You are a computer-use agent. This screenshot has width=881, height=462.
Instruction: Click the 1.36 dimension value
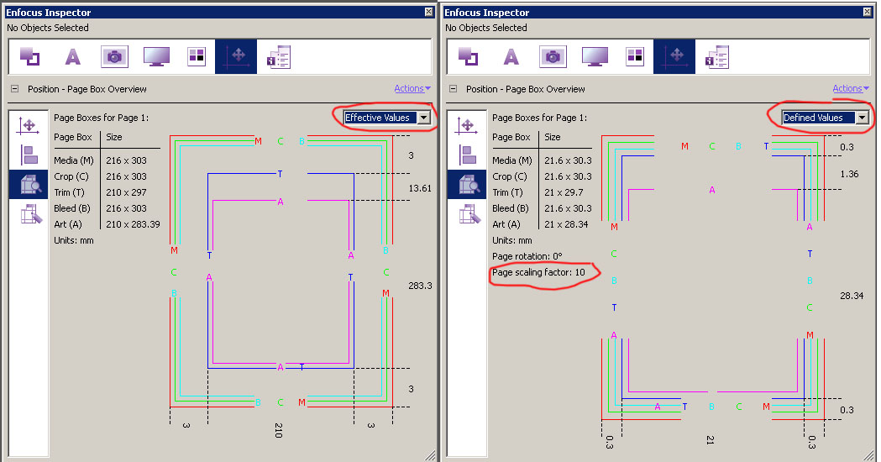pyautogui.click(x=850, y=174)
